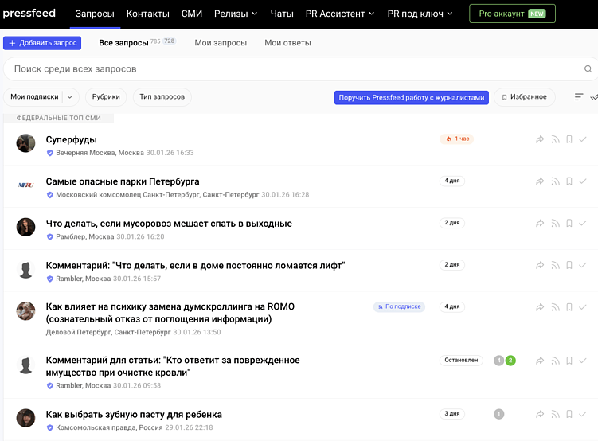
Task: Mark Суперфуды request with checkmark
Action: (x=583, y=139)
